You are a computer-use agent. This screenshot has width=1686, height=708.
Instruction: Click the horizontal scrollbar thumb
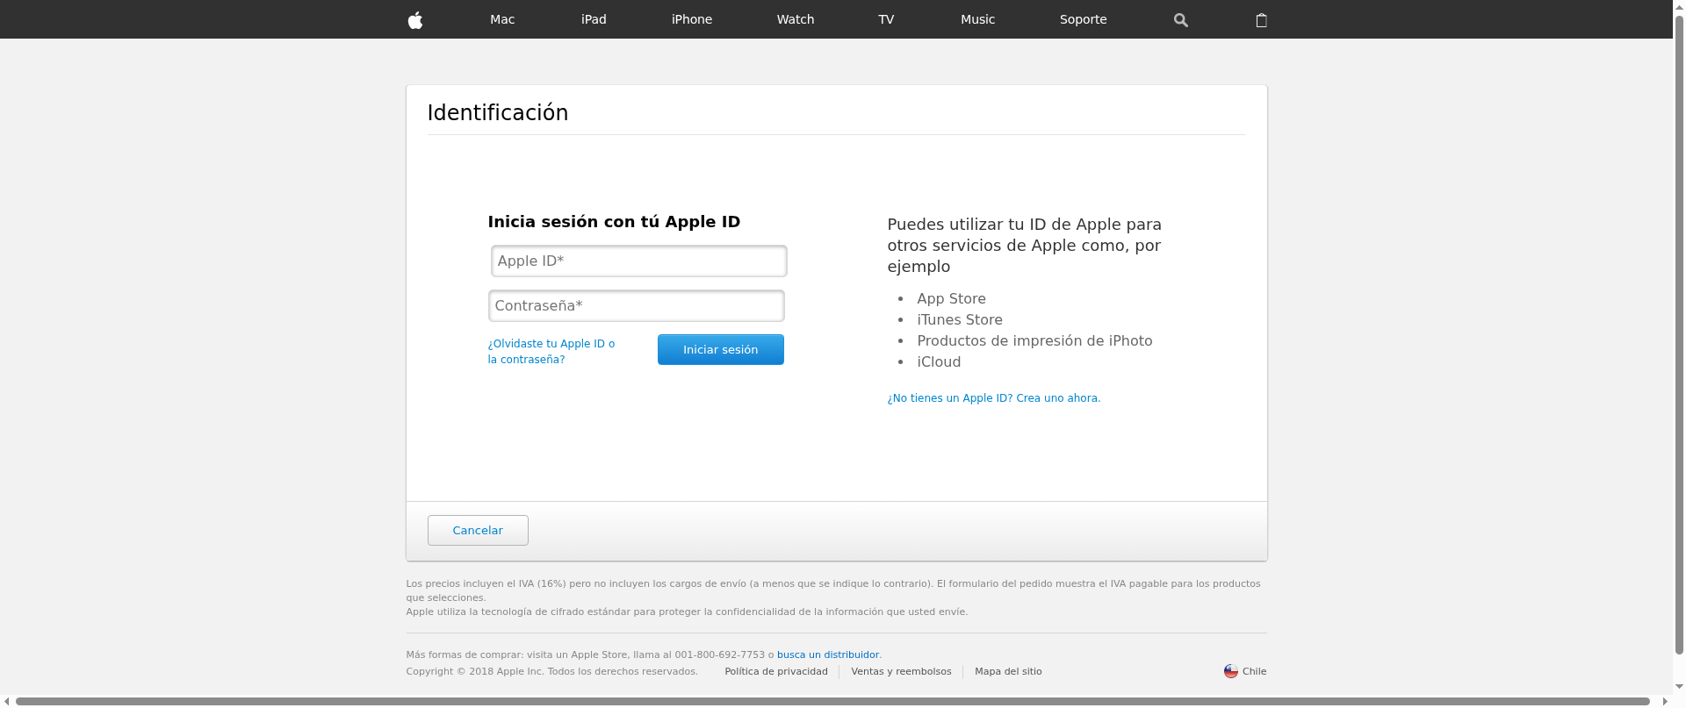click(x=832, y=701)
